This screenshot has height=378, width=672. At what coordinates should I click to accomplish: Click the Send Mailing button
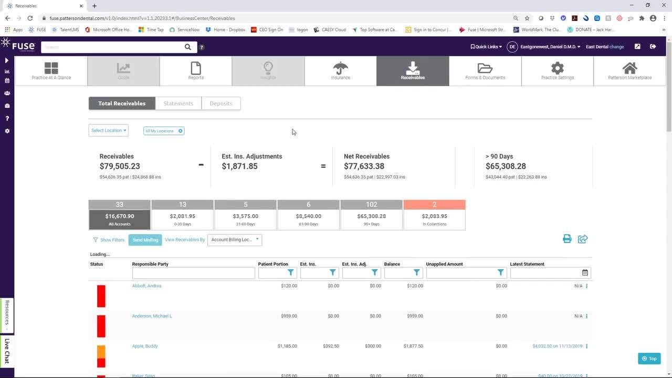(x=145, y=240)
